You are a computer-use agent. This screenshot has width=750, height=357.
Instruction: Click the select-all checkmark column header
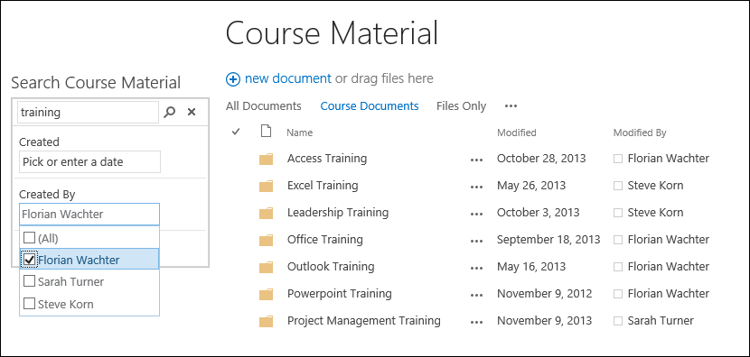pyautogui.click(x=235, y=132)
